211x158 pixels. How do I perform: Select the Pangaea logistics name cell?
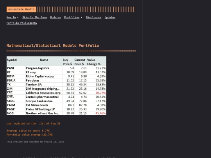click(x=44, y=68)
